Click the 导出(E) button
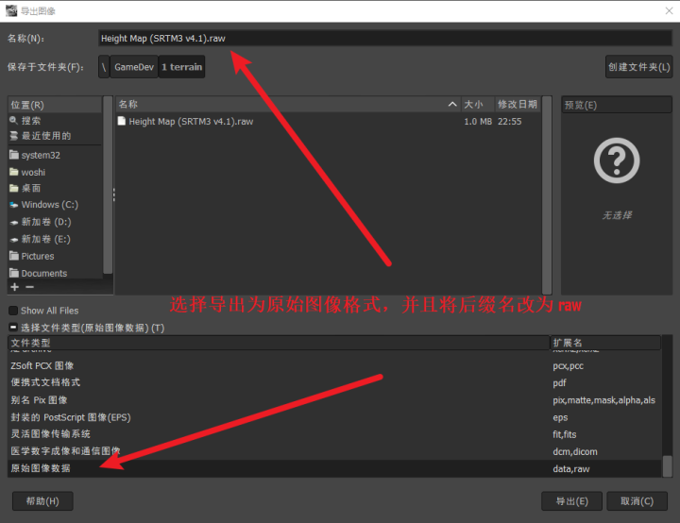The width and height of the screenshot is (680, 523). tap(571, 501)
